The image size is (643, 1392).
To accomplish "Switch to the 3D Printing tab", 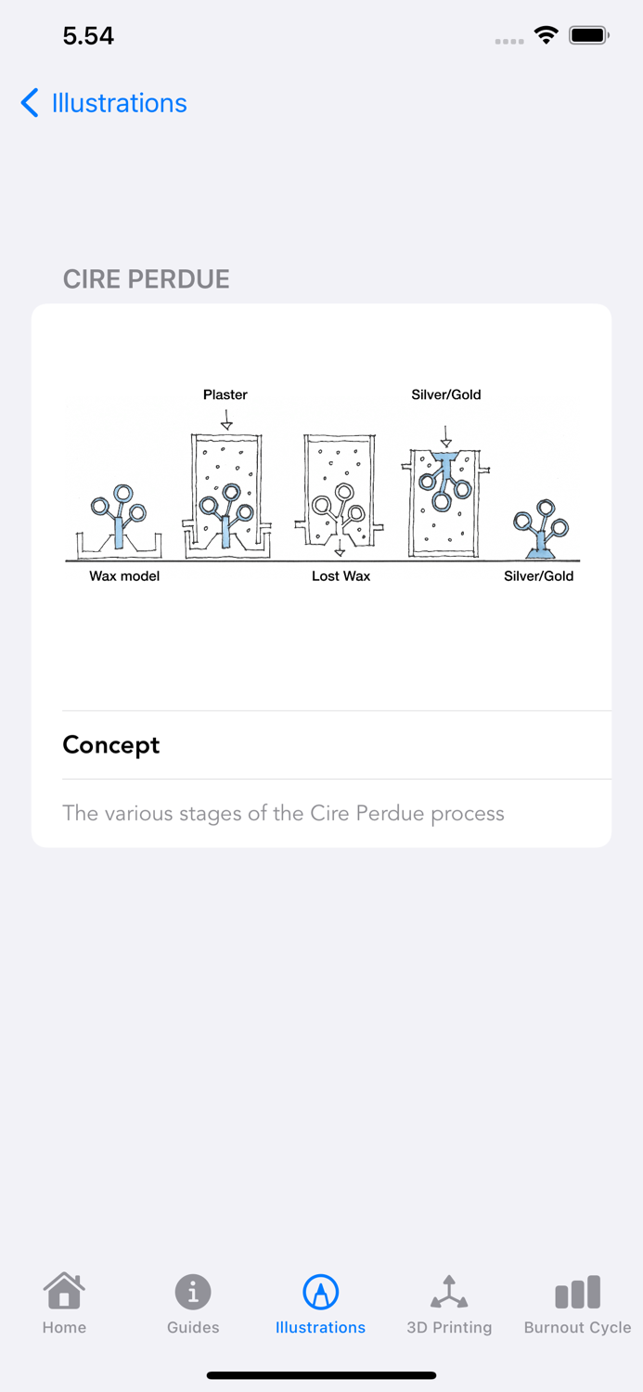I will point(449,1304).
